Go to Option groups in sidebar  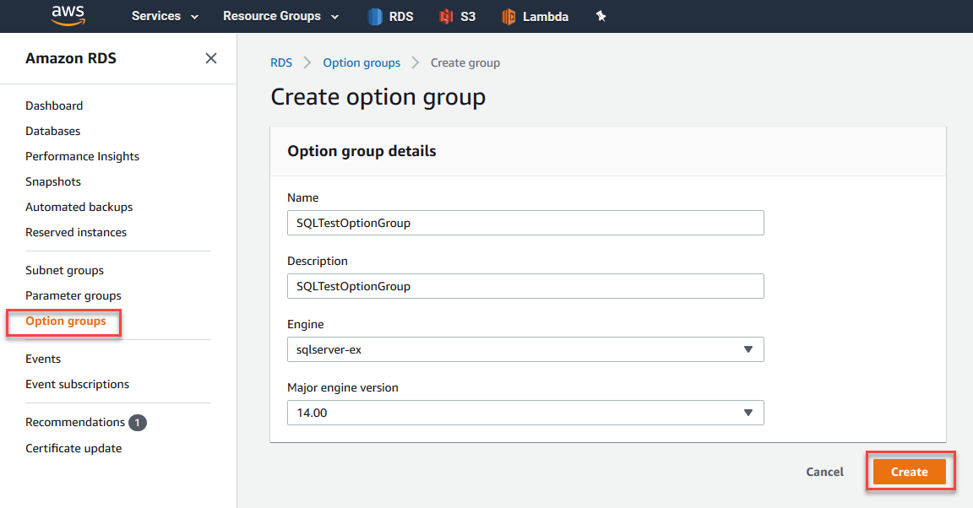point(66,321)
